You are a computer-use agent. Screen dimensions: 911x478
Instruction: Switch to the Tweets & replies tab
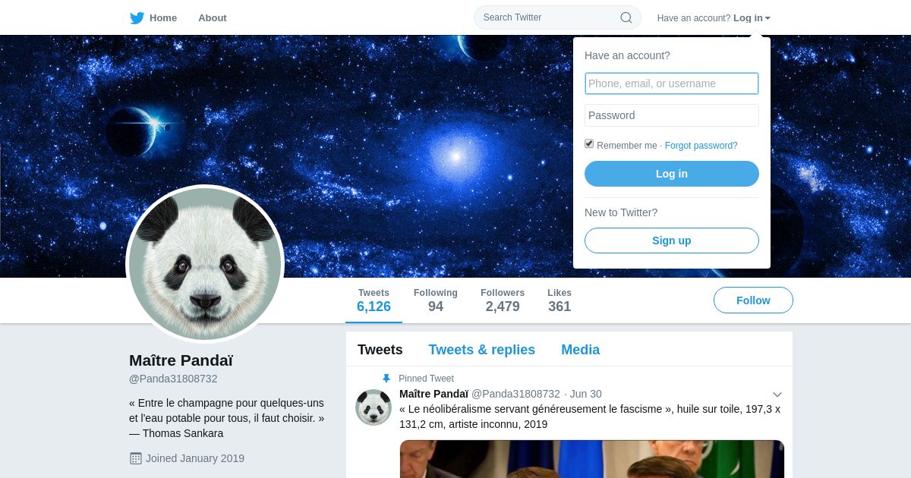pyautogui.click(x=481, y=350)
